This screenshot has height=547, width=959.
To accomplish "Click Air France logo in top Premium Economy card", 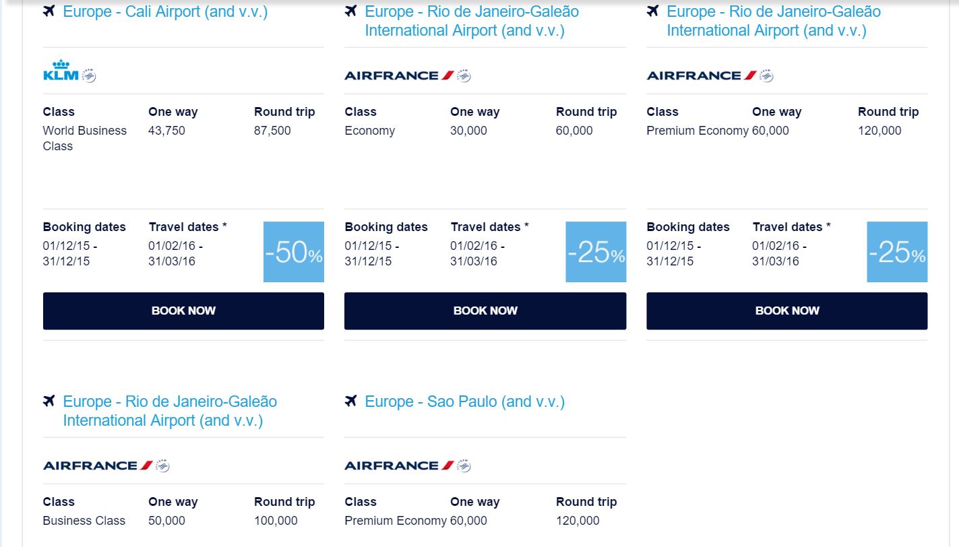I will pos(701,75).
